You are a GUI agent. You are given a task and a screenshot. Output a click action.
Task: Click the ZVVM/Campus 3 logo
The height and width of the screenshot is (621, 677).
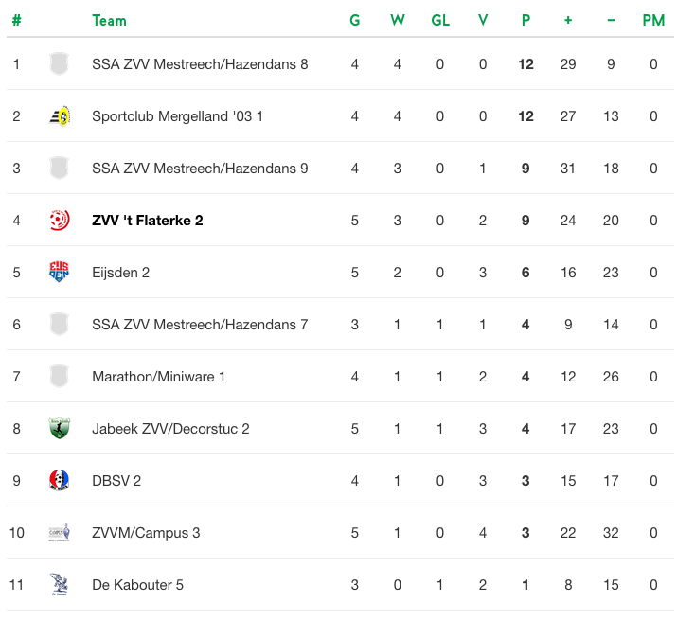(x=59, y=533)
